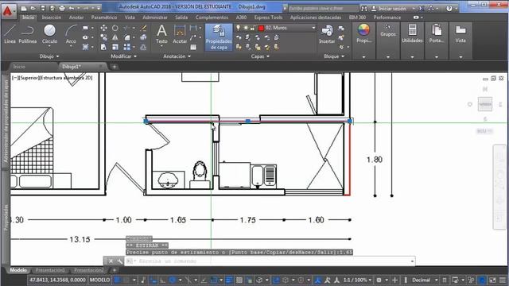The width and height of the screenshot is (509, 286).
Task: Select the Scale tool icon in Modificar
Action: (x=115, y=47)
